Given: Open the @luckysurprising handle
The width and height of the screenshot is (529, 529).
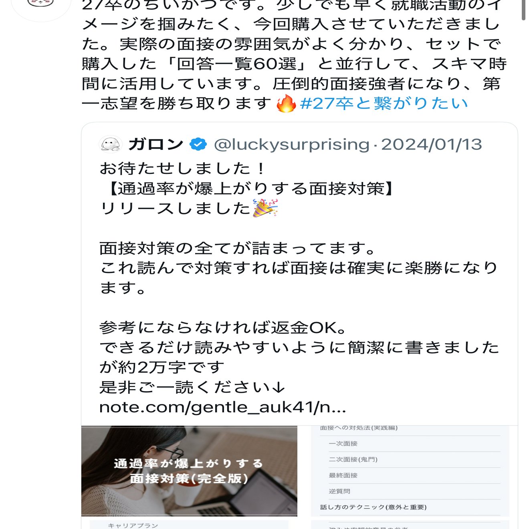Looking at the screenshot, I should click(x=292, y=144).
